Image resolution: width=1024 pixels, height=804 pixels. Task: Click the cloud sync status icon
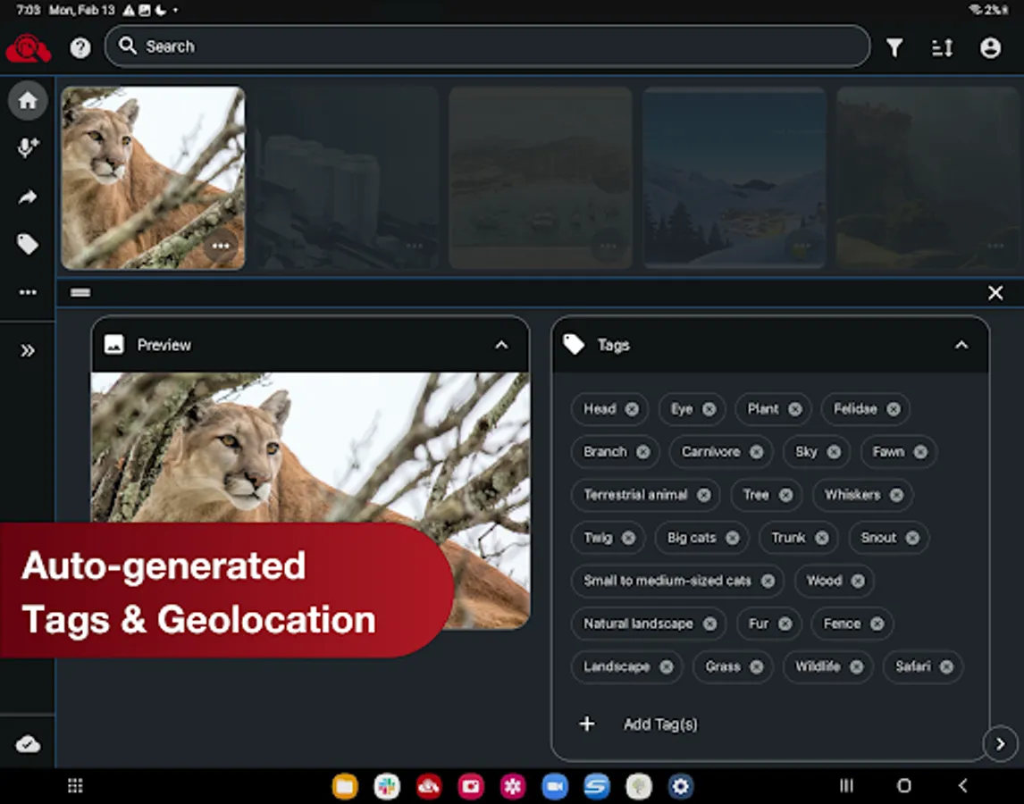[28, 744]
